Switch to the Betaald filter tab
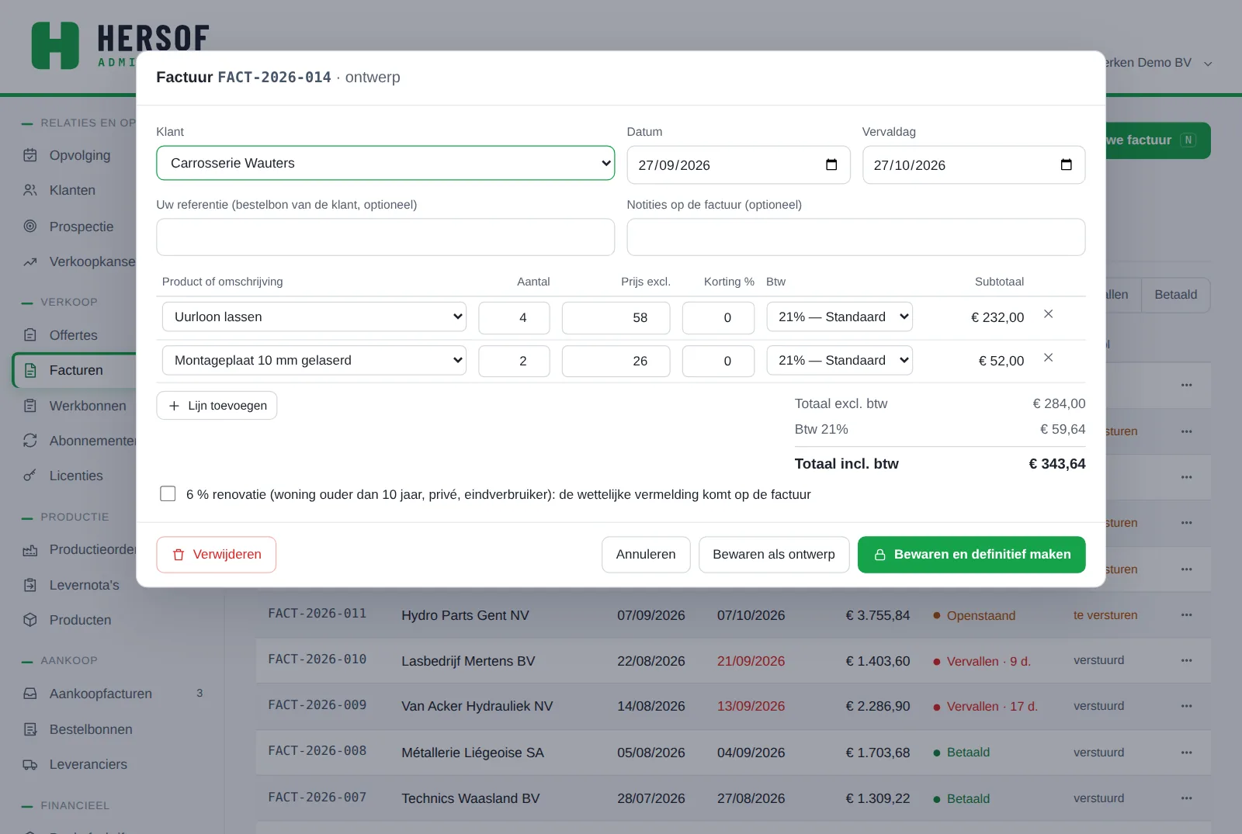The width and height of the screenshot is (1242, 834). 1175,295
